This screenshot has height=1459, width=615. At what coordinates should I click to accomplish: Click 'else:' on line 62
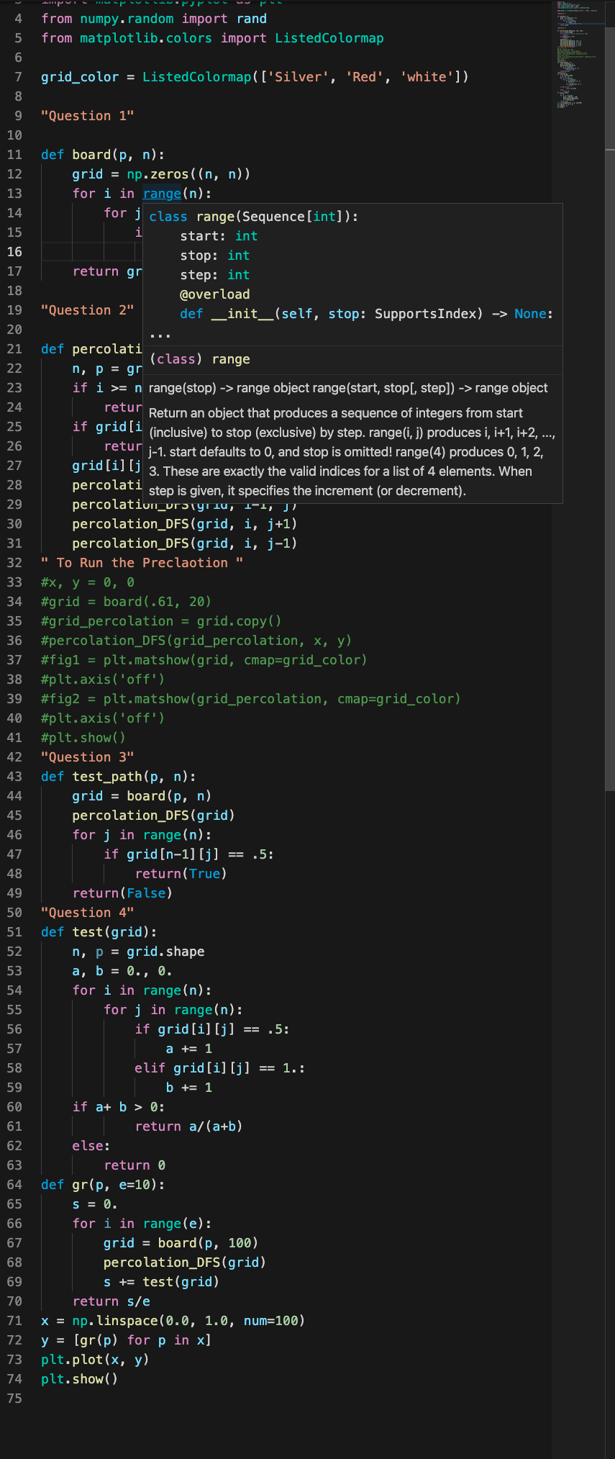(91, 1146)
